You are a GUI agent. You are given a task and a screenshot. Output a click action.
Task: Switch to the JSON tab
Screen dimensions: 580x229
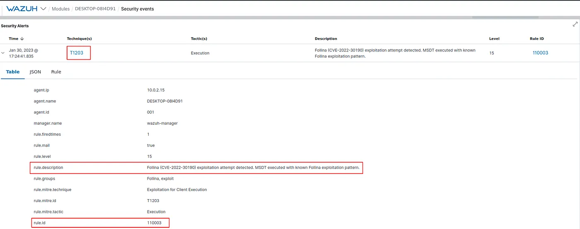[x=35, y=72]
